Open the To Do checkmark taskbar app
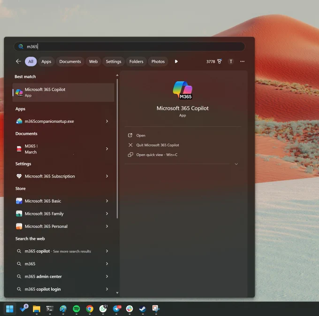The image size is (319, 316). coord(23,308)
